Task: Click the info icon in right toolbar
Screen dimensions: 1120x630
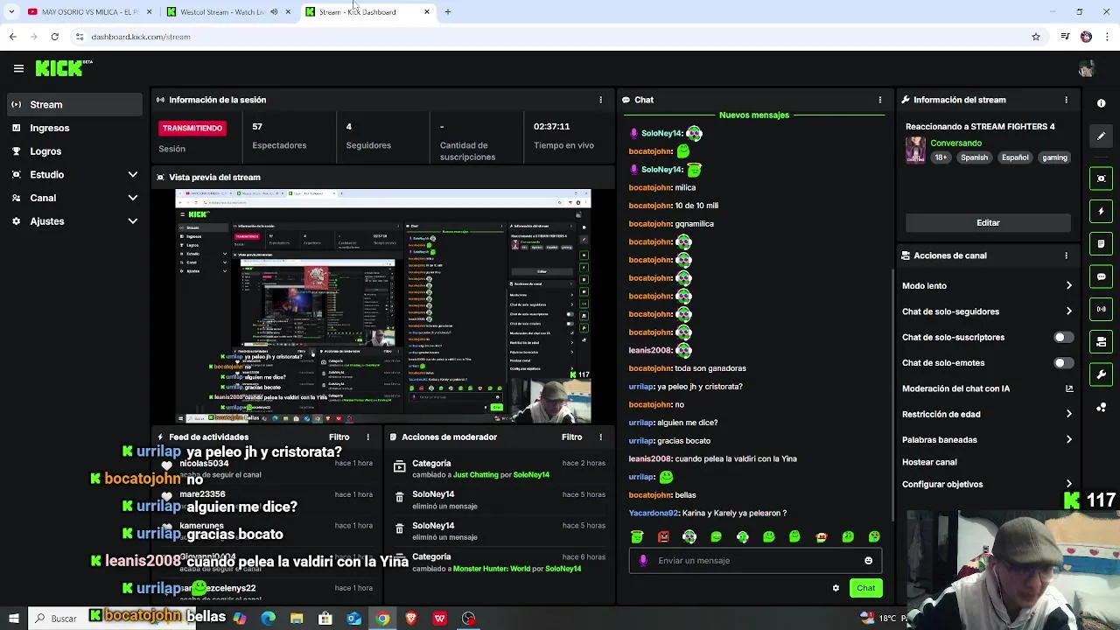Action: pyautogui.click(x=1101, y=103)
